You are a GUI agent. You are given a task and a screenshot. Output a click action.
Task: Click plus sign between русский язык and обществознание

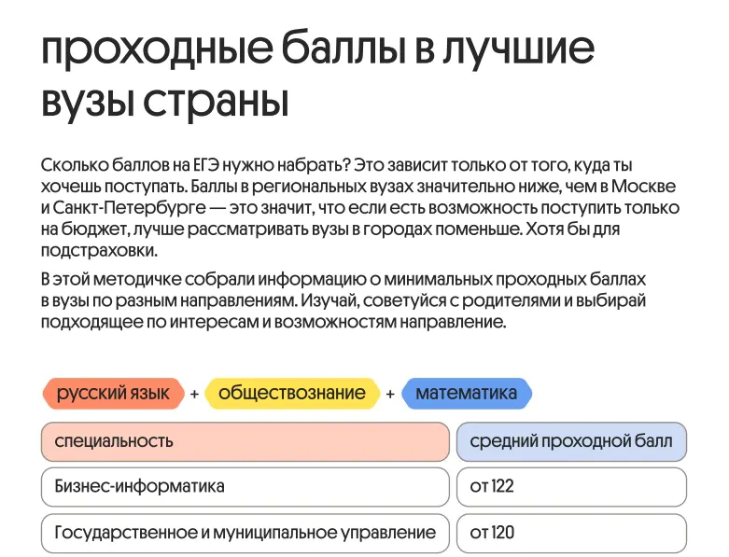tap(194, 395)
